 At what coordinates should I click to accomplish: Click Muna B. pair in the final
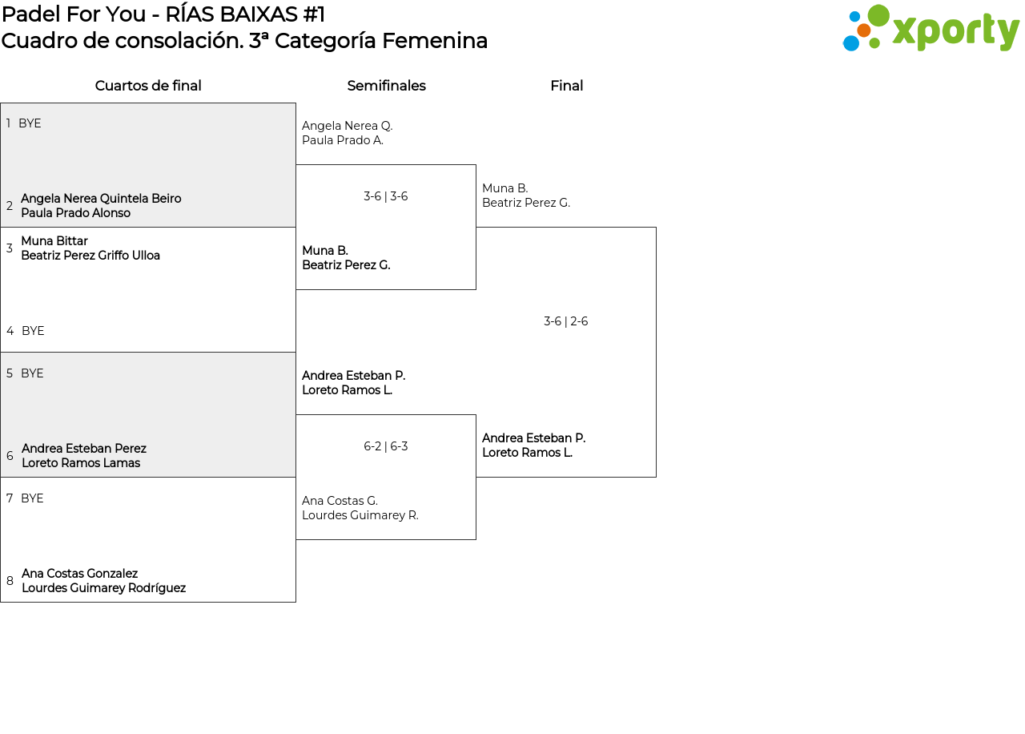pyautogui.click(x=526, y=196)
